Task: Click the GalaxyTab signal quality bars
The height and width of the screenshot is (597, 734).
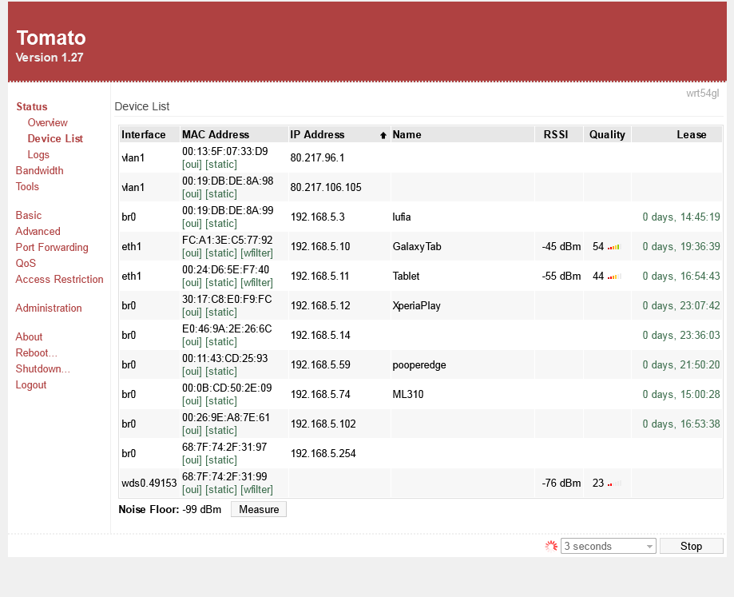Action: pos(613,247)
